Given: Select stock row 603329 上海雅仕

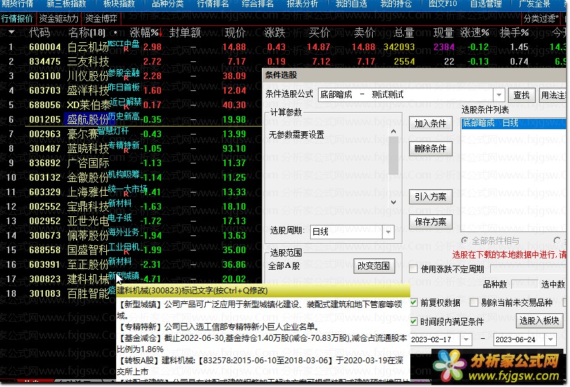Looking at the screenshot, I should tap(131, 192).
